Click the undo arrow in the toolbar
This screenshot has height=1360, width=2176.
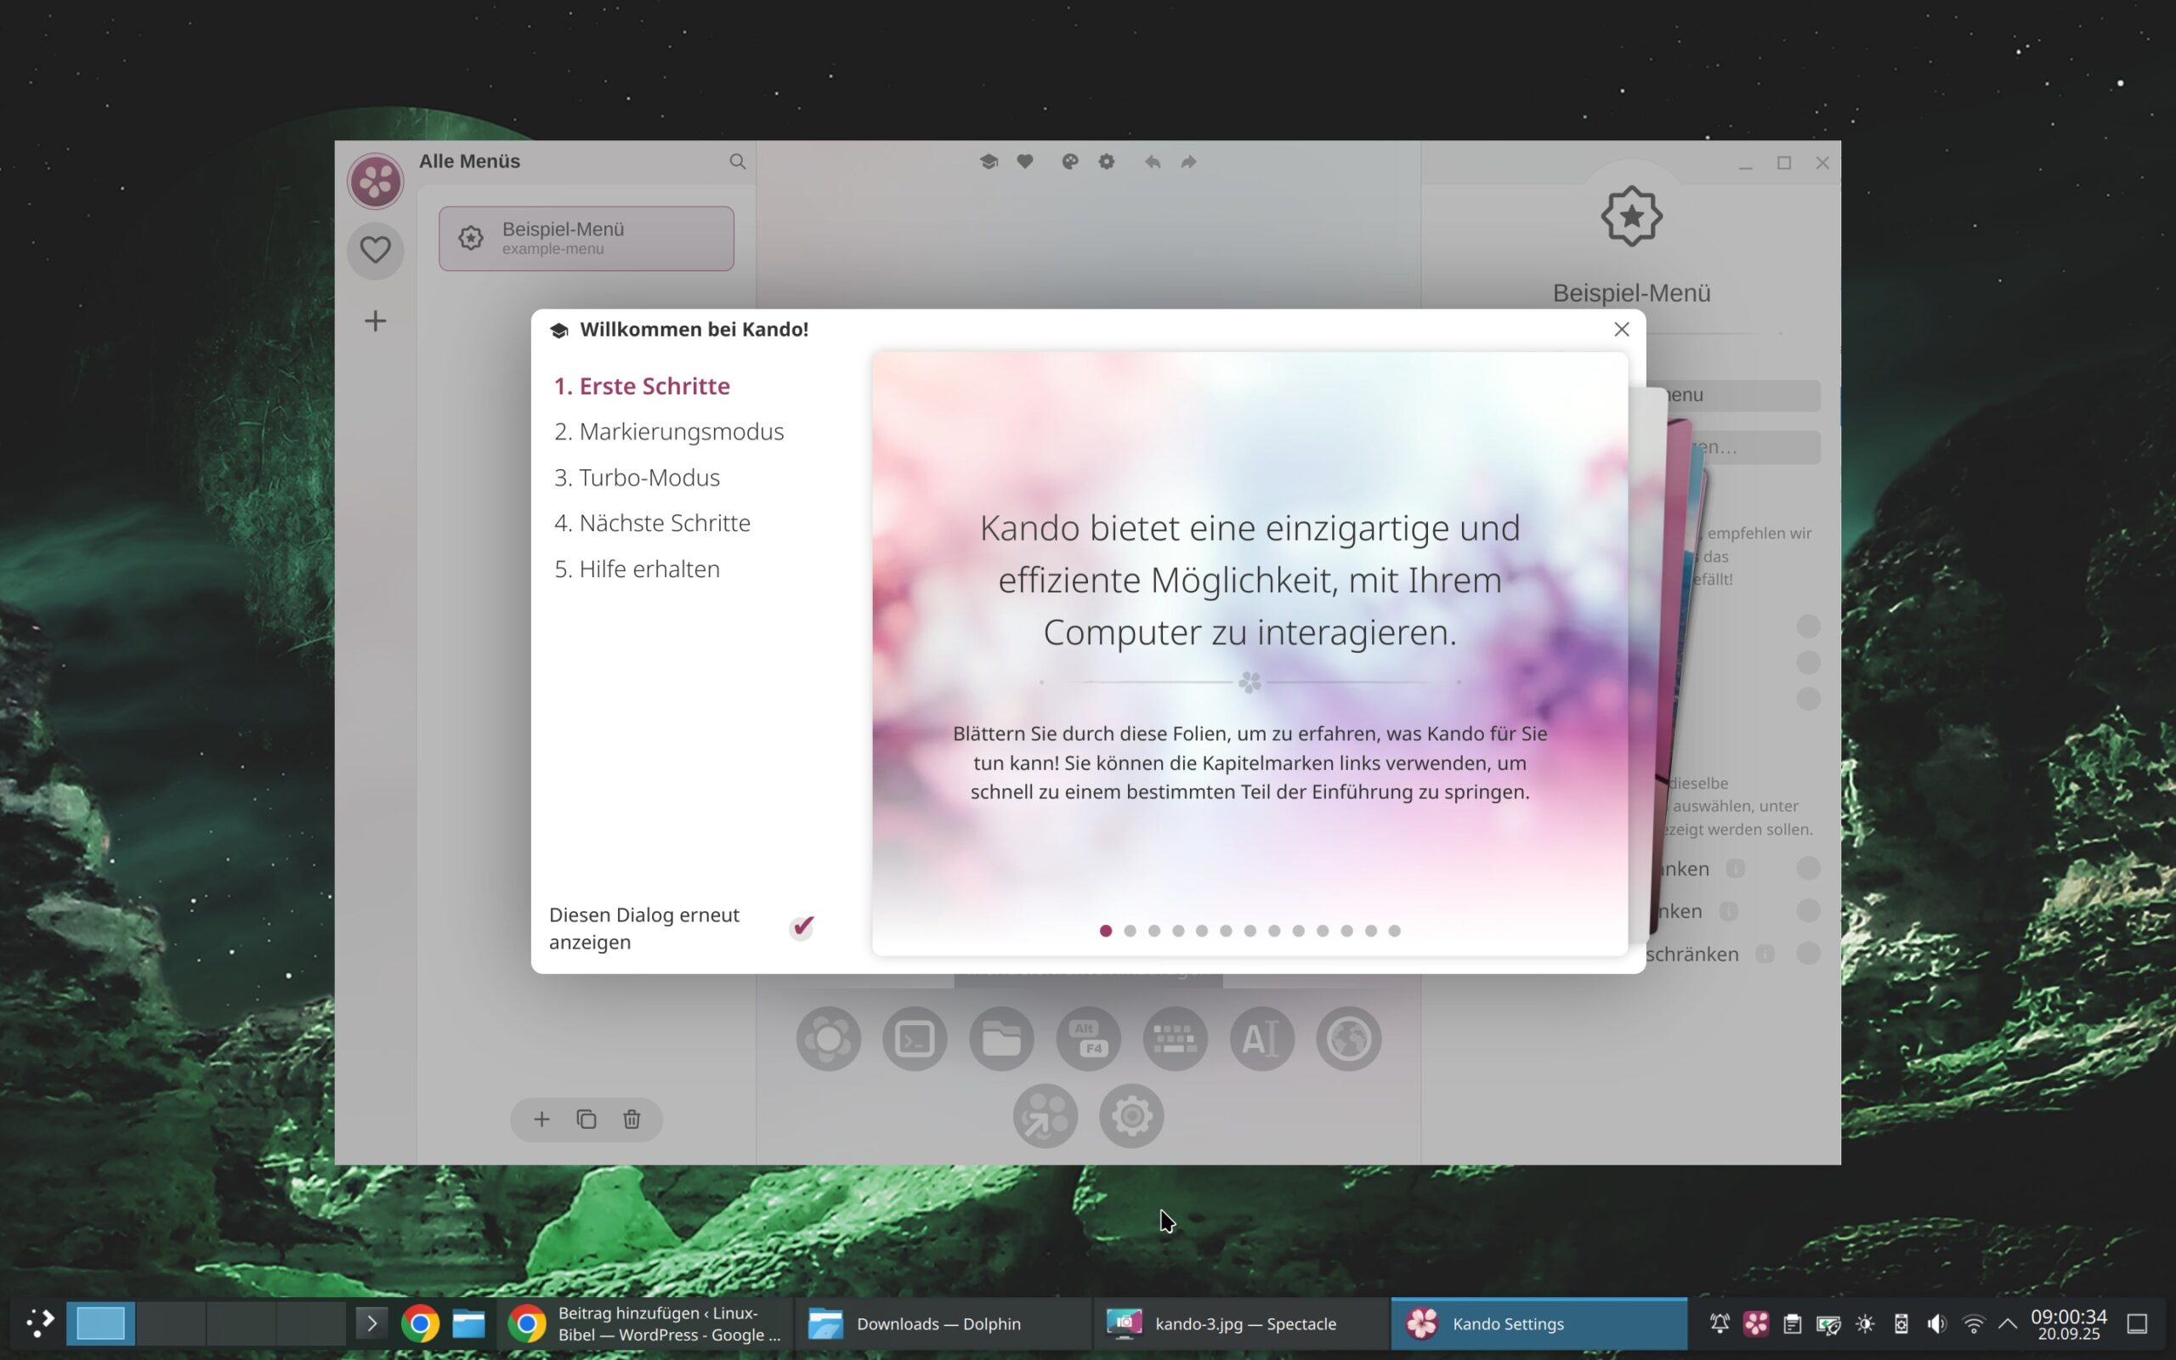1153,161
